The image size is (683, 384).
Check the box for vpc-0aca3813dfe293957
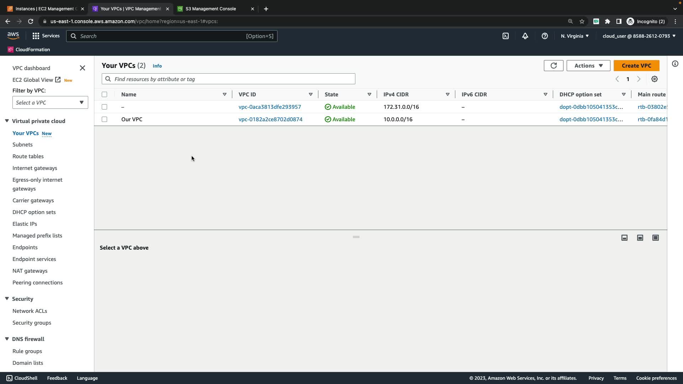pos(104,107)
